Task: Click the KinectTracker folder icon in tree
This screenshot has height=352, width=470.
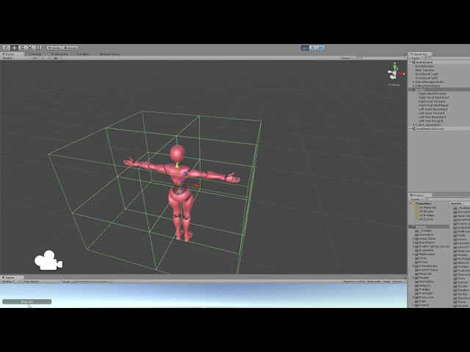Action: click(416, 270)
